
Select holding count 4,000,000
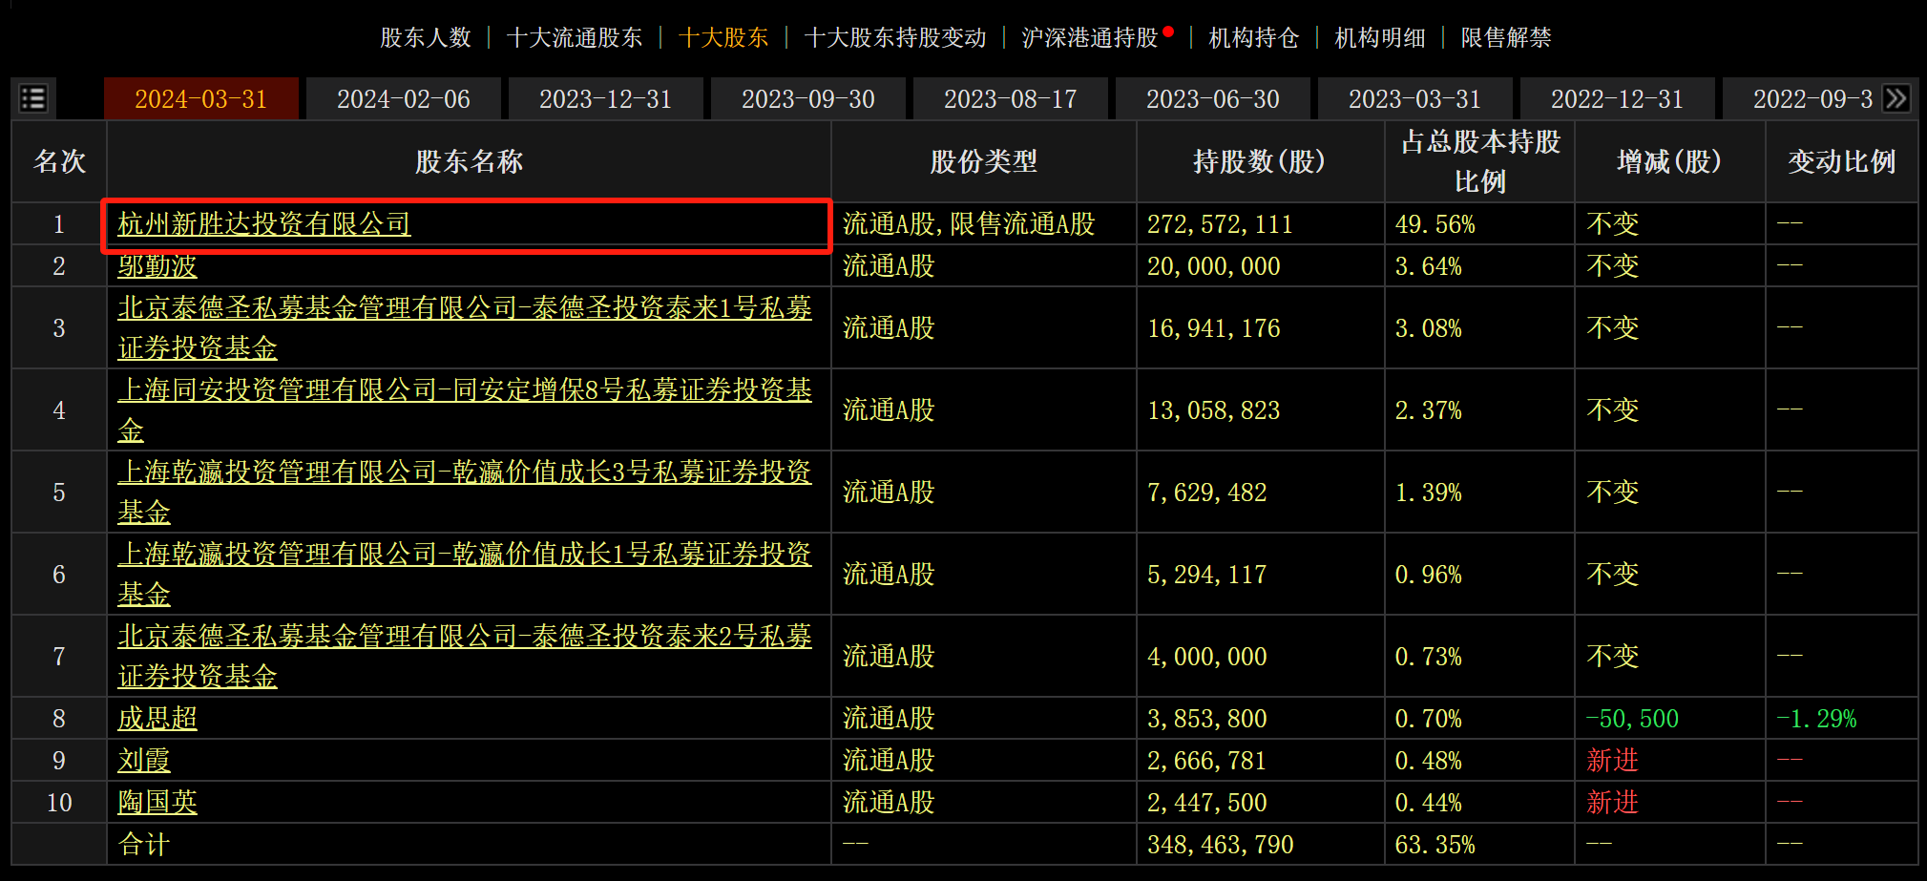coord(1207,657)
